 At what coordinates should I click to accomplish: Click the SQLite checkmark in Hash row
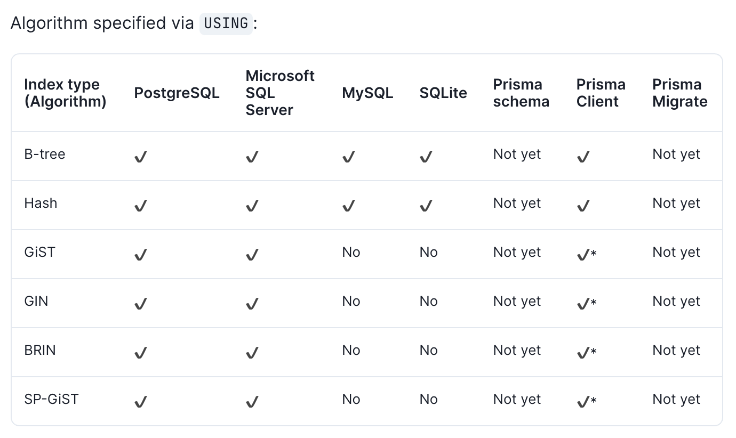pos(426,206)
